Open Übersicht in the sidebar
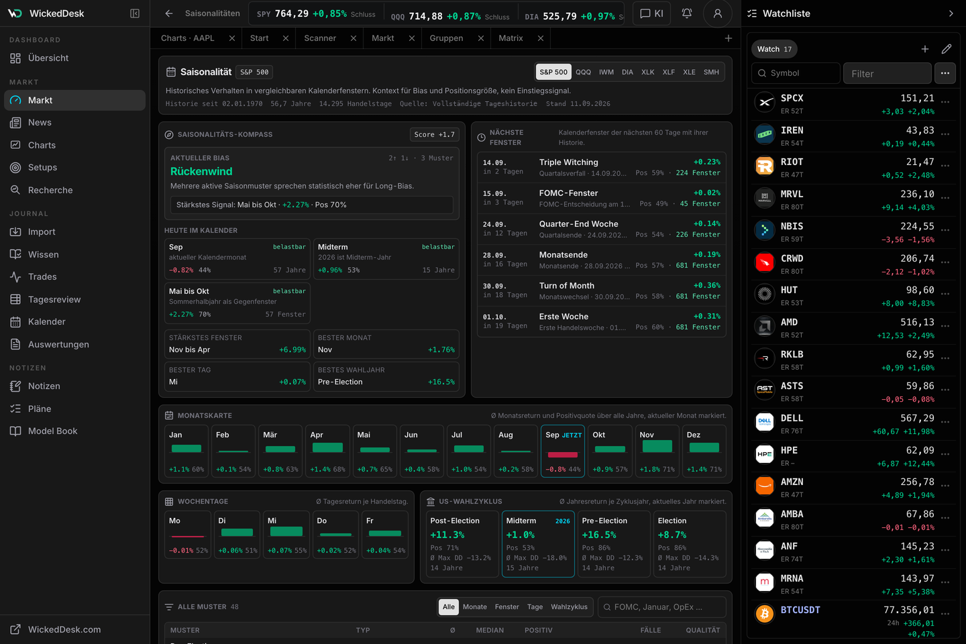 (x=74, y=58)
